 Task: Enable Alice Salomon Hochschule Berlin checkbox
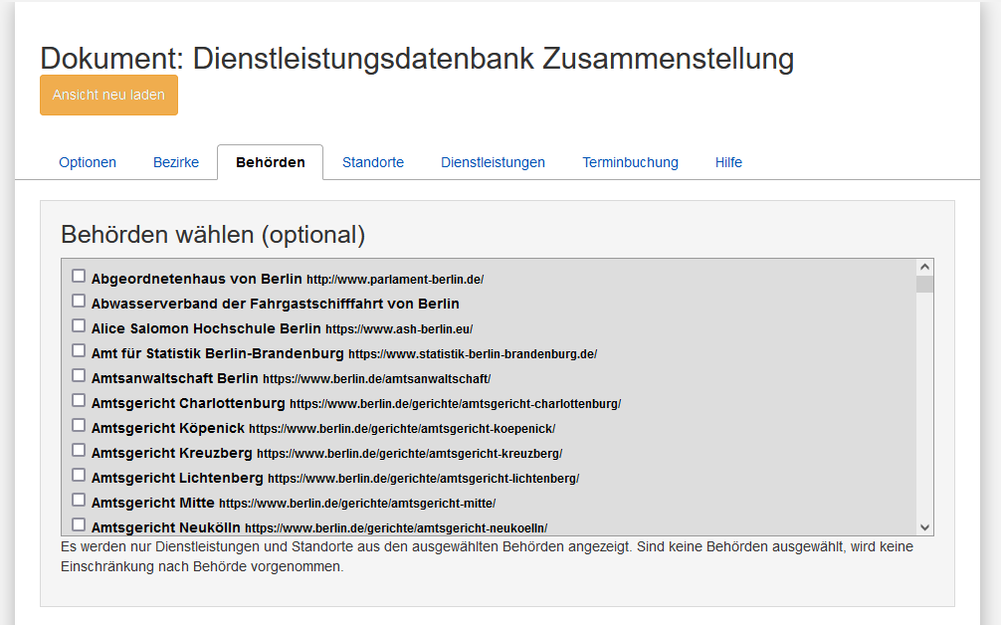pyautogui.click(x=79, y=325)
